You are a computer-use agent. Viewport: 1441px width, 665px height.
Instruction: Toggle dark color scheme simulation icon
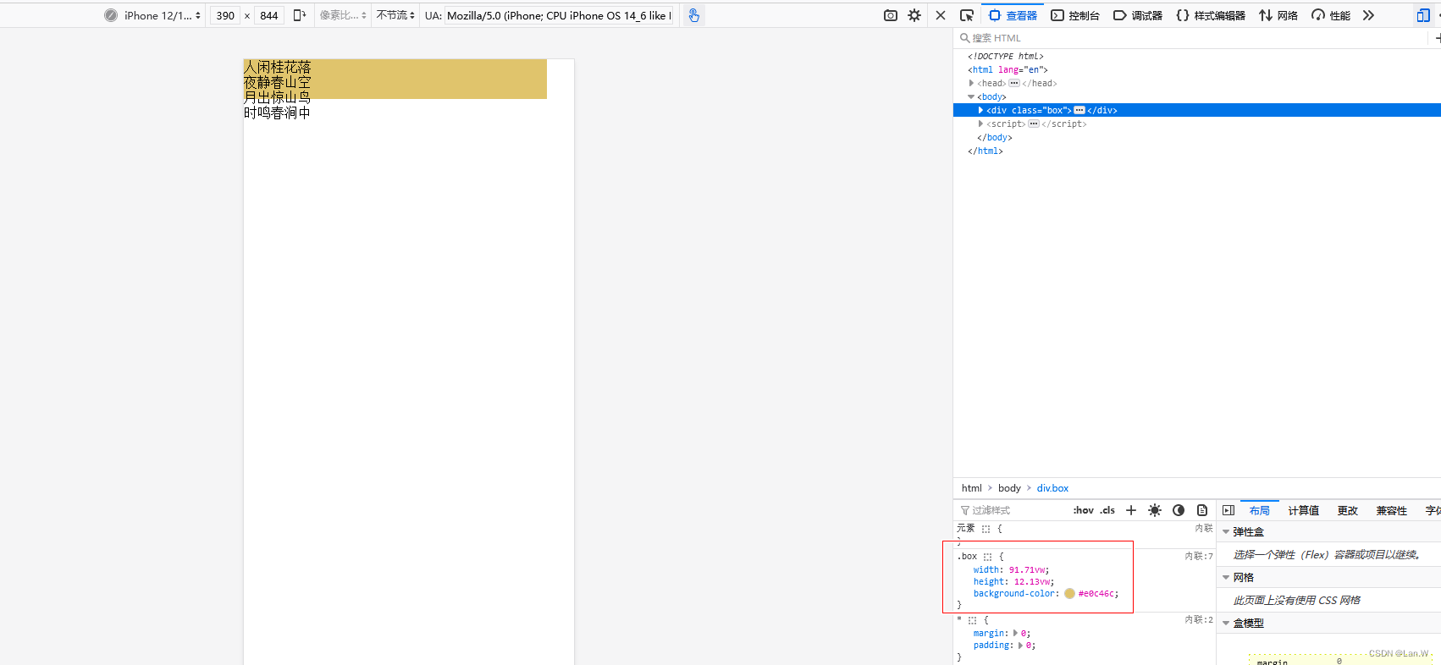pos(1179,510)
